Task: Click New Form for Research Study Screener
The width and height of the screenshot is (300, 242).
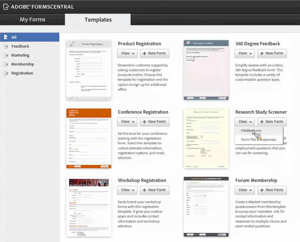Action: pos(272,122)
